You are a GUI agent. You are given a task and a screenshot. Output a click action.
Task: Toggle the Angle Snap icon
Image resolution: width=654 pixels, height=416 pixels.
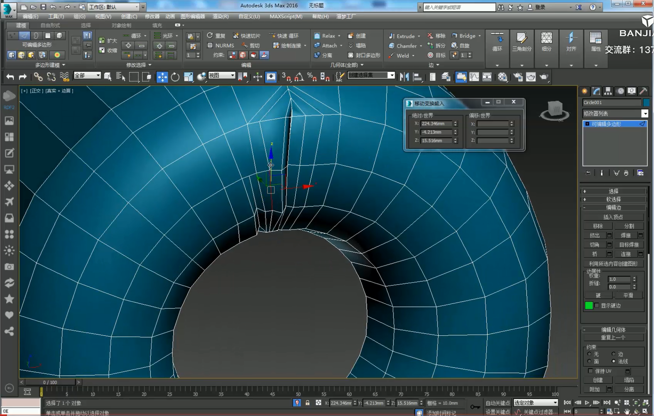[x=299, y=77]
